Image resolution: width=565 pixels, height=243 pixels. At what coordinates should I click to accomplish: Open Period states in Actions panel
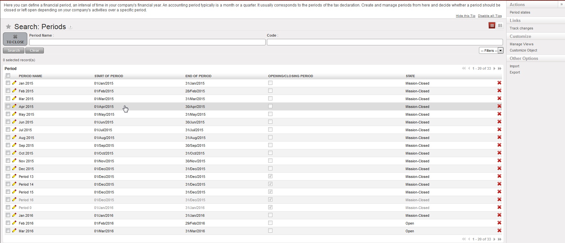[520, 12]
